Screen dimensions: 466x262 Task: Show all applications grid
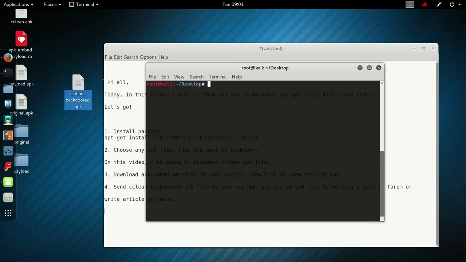pyautogui.click(x=8, y=213)
